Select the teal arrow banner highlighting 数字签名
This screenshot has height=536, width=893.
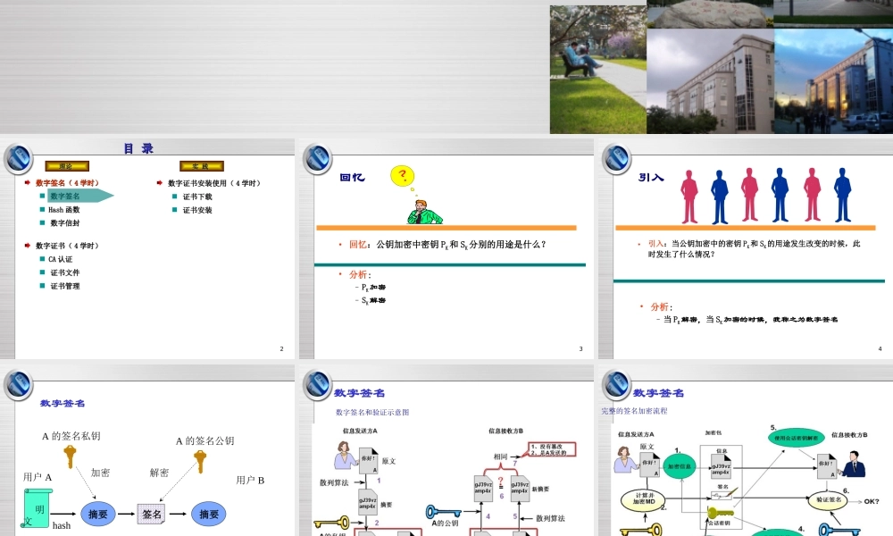79,196
